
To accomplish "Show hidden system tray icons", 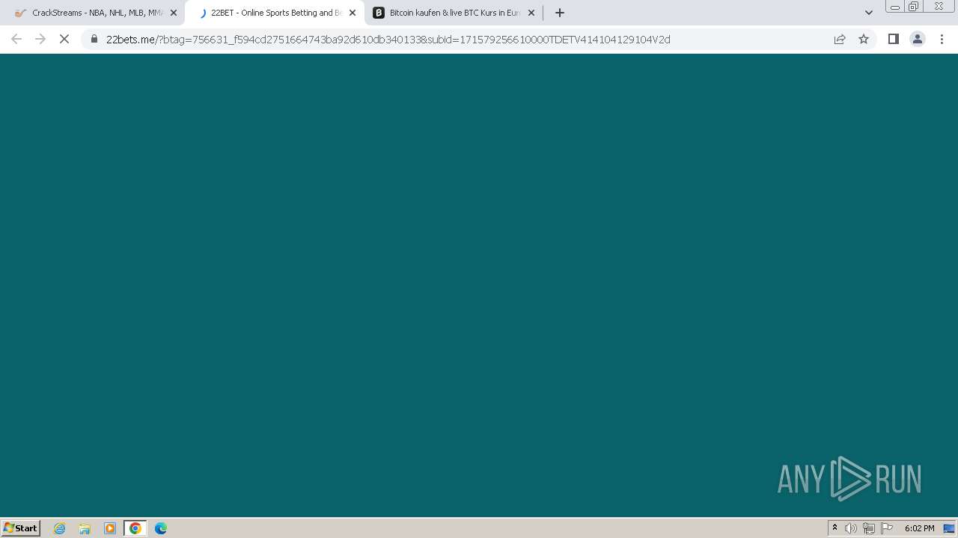I will 835,528.
